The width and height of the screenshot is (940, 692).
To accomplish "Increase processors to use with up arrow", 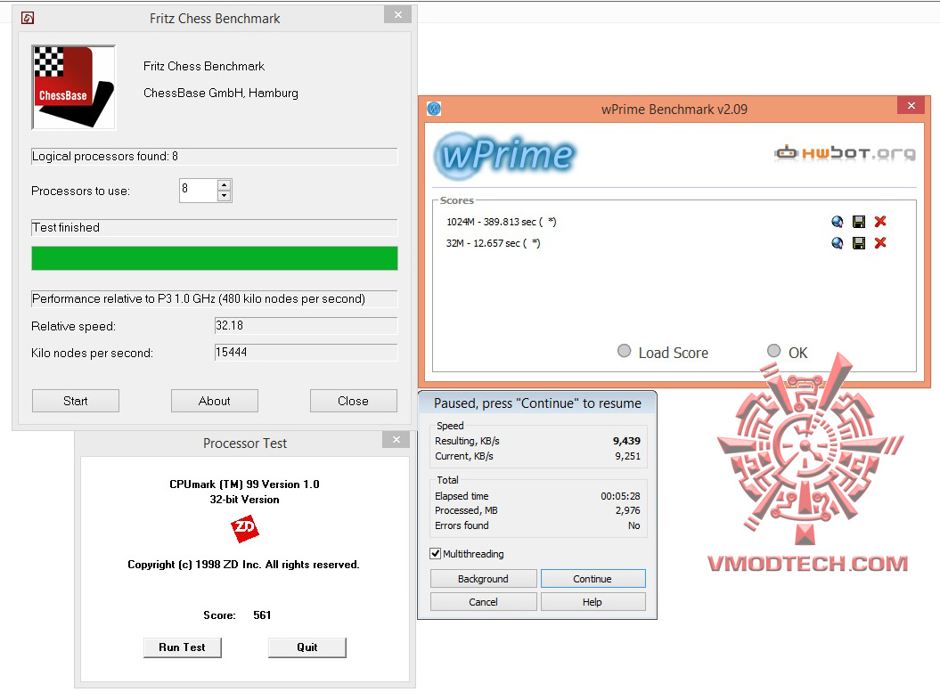I will point(225,185).
